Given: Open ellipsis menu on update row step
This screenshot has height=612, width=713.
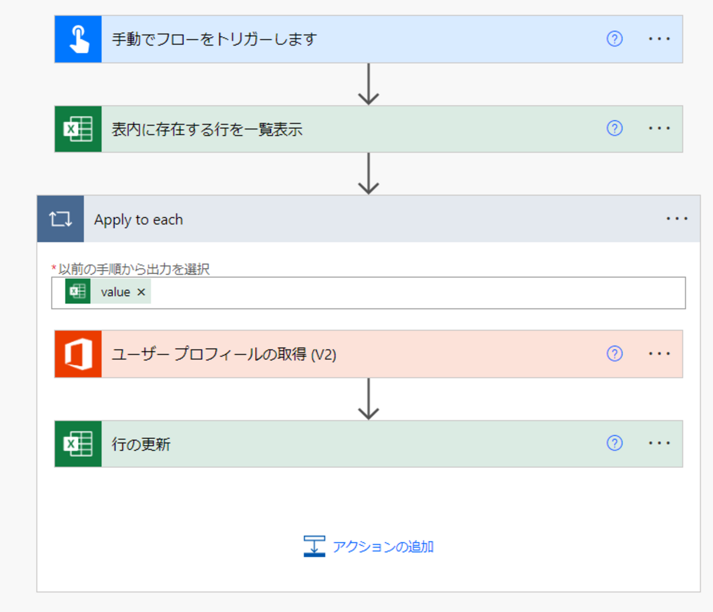Looking at the screenshot, I should click(x=659, y=443).
